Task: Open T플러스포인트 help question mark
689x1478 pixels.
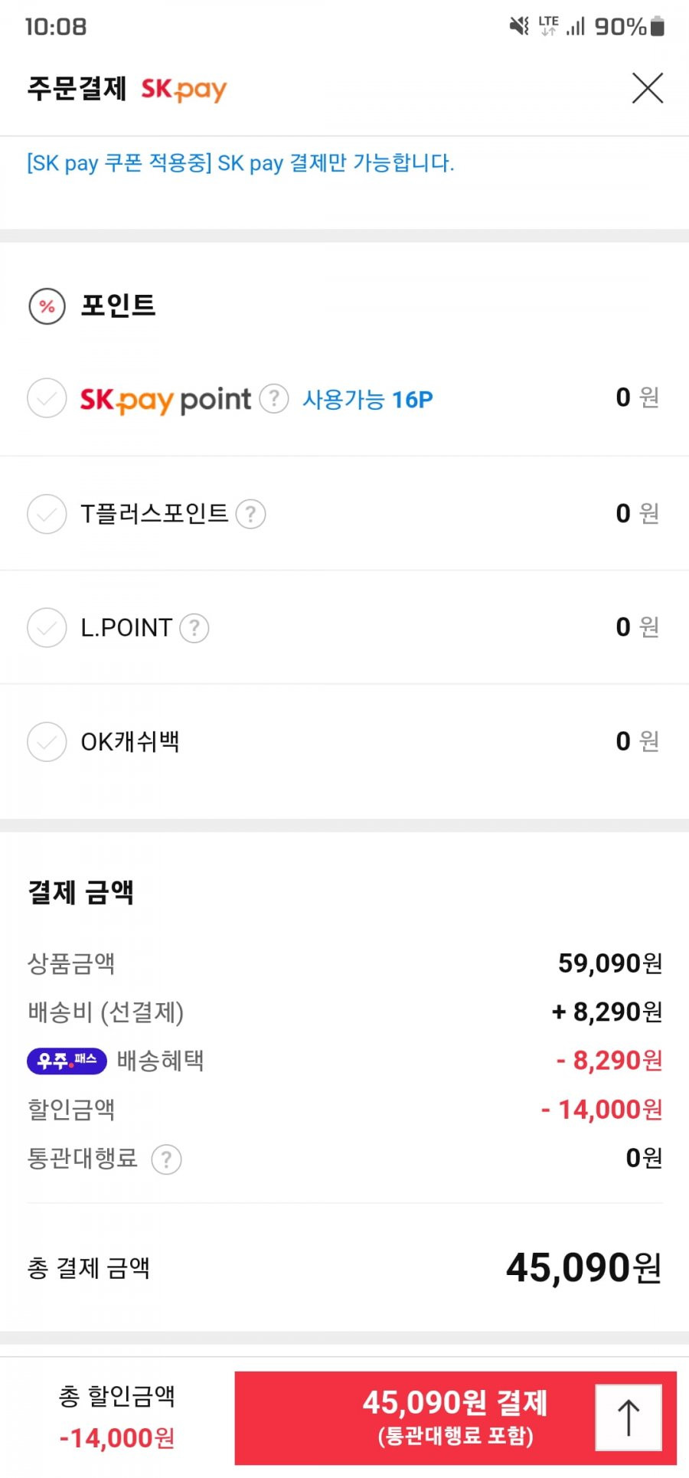Action: point(250,514)
